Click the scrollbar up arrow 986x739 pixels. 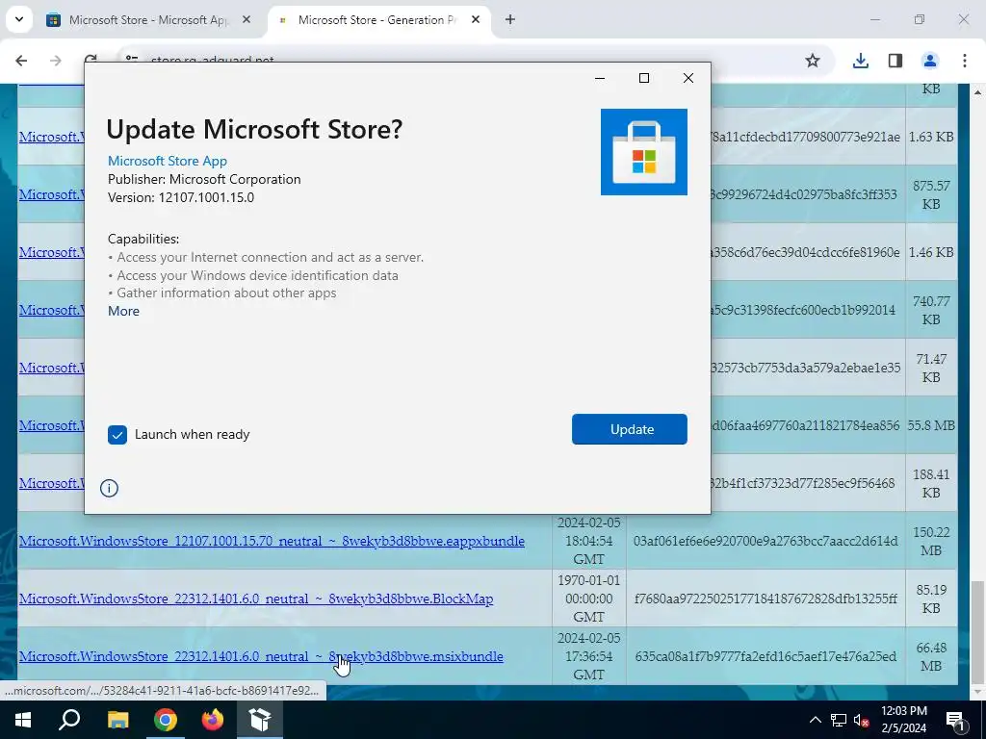point(976,93)
